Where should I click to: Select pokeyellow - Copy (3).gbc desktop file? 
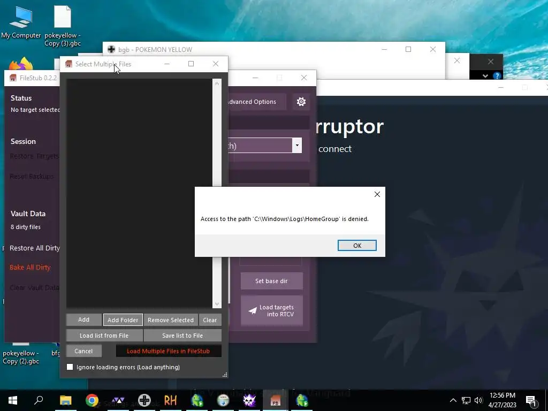(63, 26)
